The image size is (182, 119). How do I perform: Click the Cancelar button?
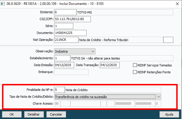(x=56, y=114)
